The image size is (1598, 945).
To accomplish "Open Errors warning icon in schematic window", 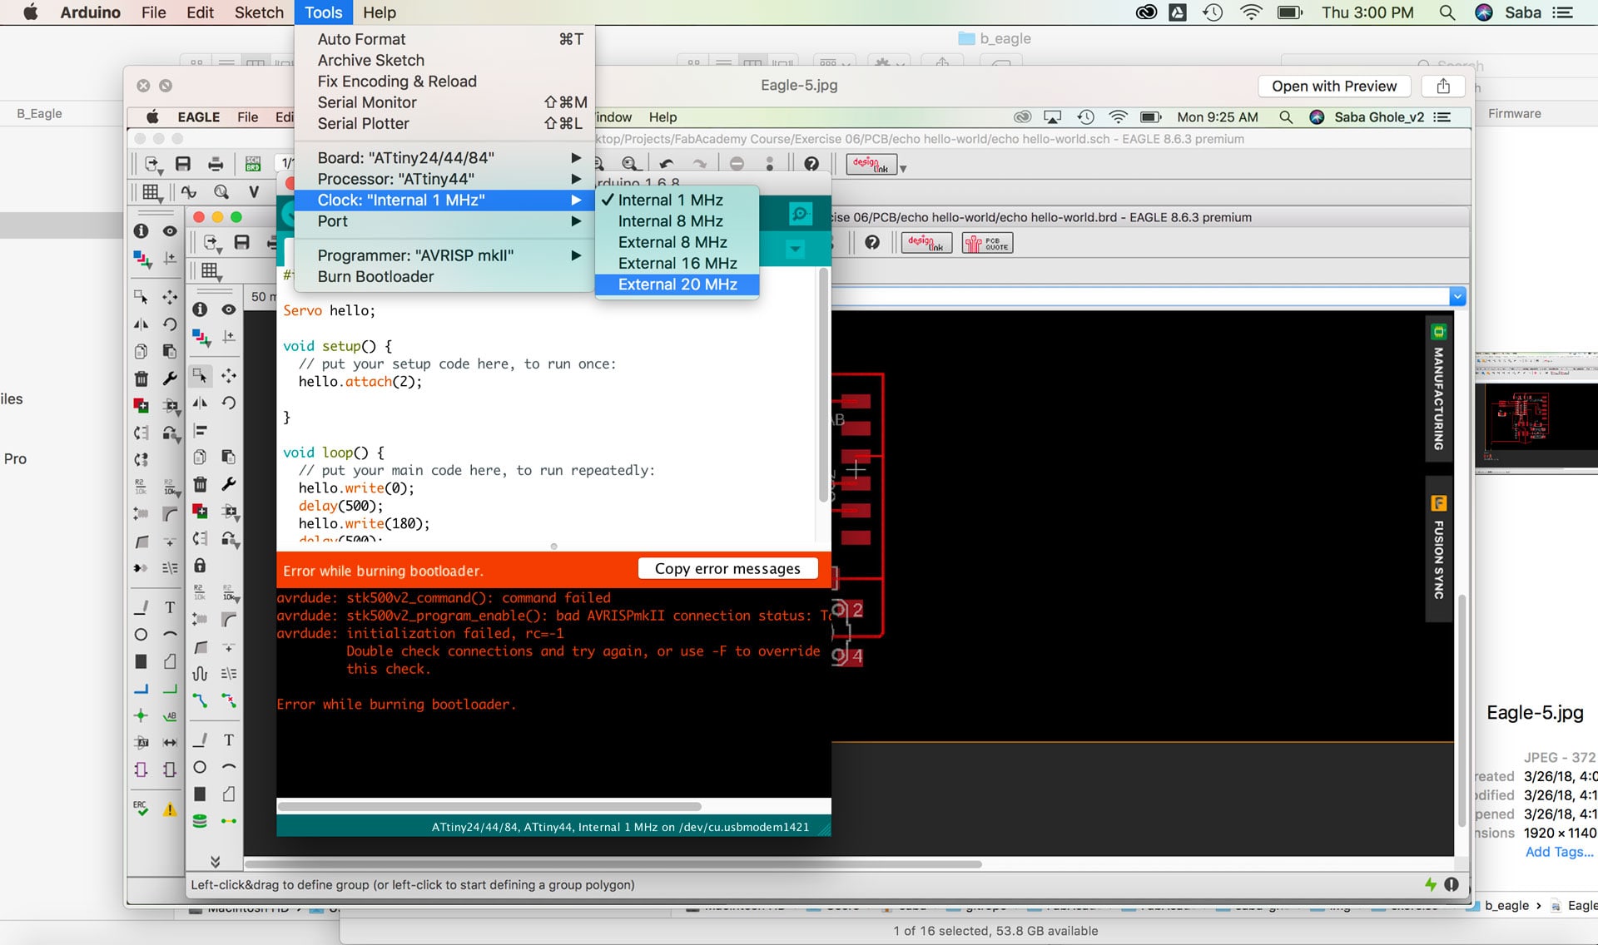I will [x=170, y=809].
